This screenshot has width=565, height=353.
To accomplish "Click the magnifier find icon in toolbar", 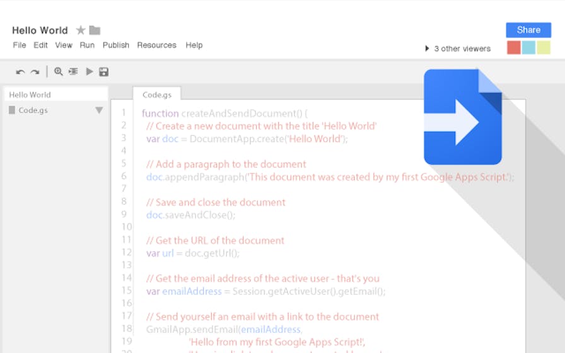I will (x=59, y=72).
